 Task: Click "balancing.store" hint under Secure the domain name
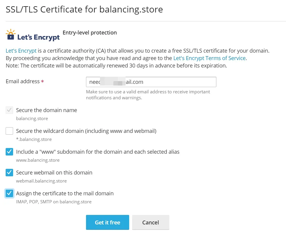pos(32,119)
